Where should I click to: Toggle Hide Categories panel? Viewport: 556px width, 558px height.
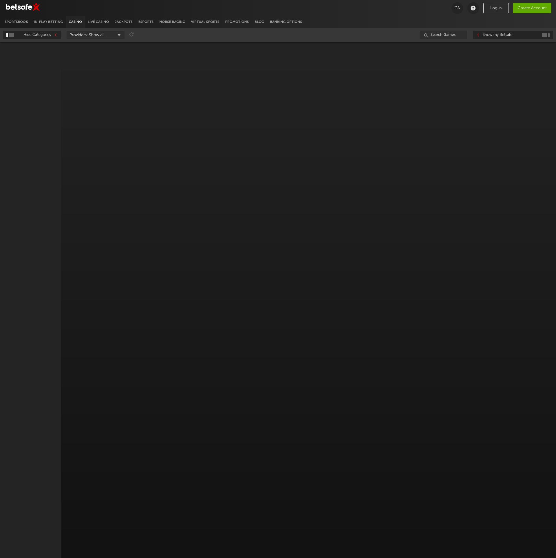click(37, 35)
